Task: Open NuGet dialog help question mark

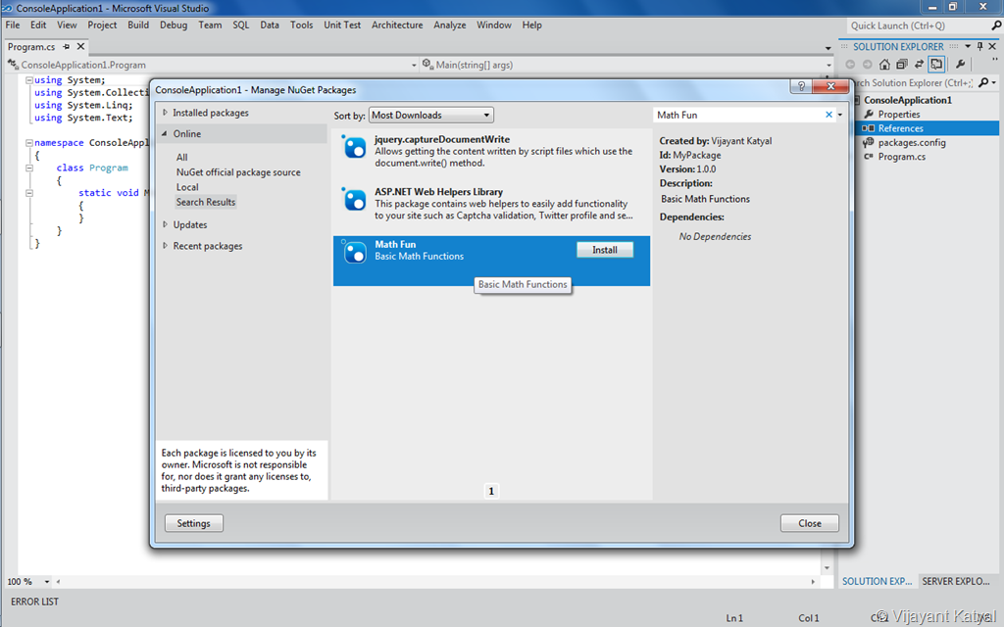Action: click(801, 86)
